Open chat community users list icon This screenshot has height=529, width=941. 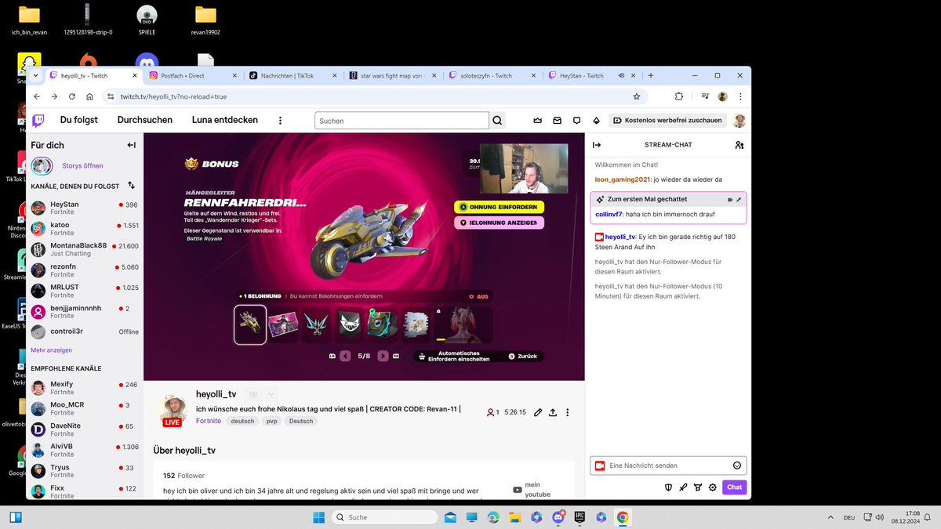(739, 145)
